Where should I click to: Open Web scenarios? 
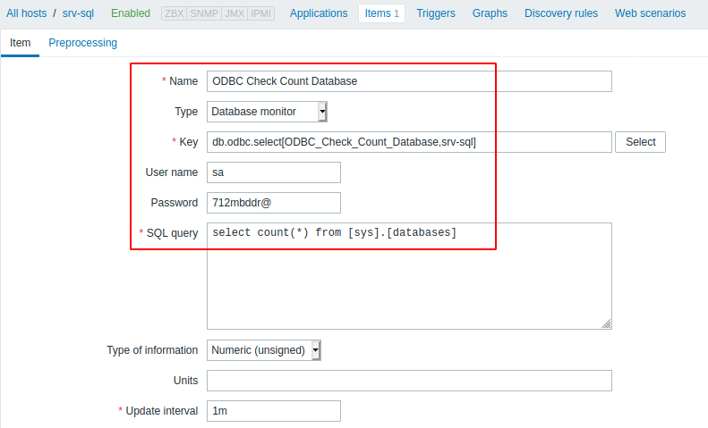651,13
